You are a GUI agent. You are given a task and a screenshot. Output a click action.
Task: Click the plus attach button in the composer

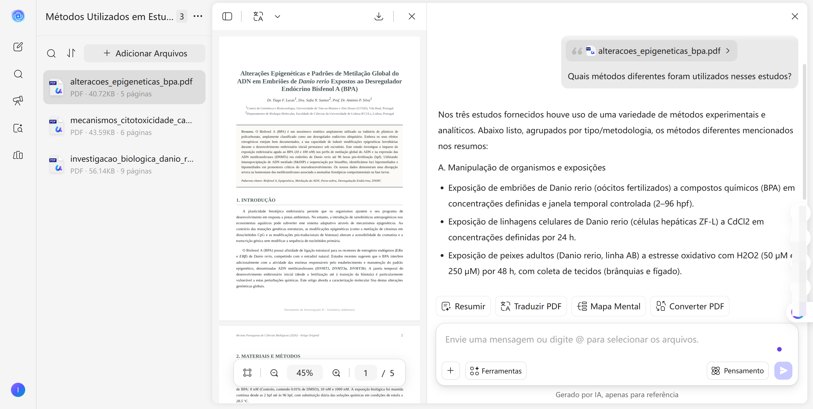(451, 371)
